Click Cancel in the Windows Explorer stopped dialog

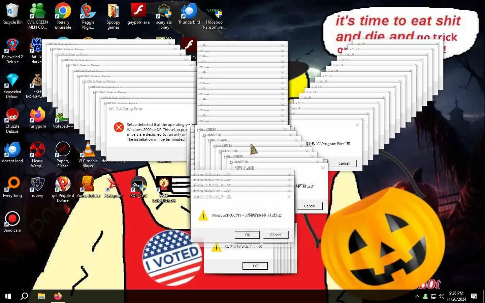tap(276, 235)
